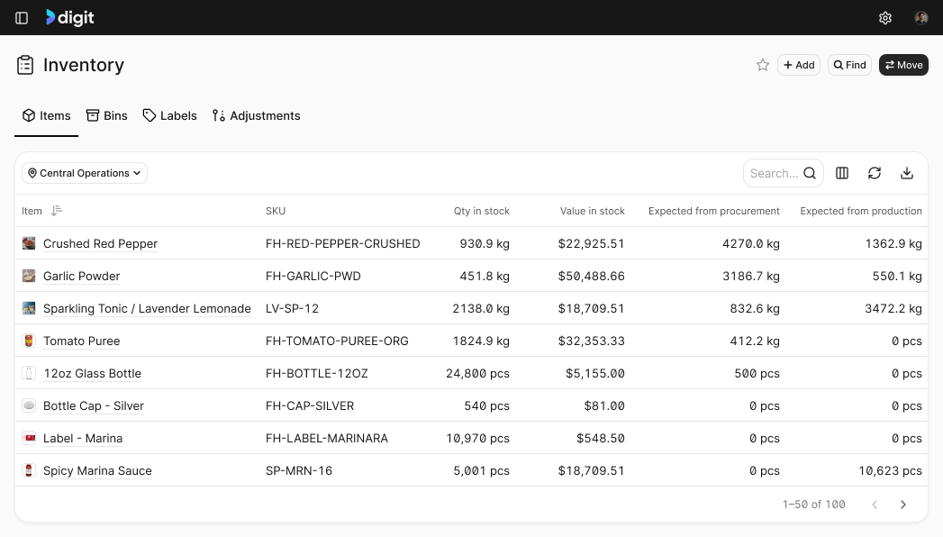Click the 10,623 pcs production cell
943x537 pixels.
point(890,471)
